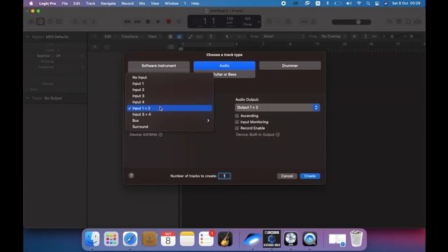
Task: Adjust the master volume slider
Action: 351,22
